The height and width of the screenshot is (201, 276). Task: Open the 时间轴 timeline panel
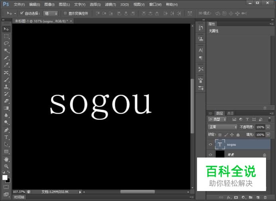click(x=19, y=197)
